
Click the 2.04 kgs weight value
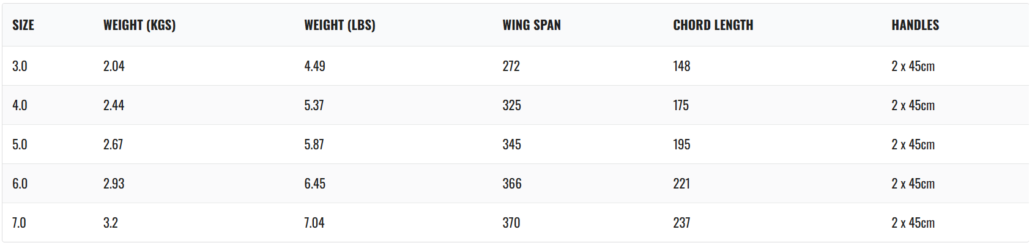tap(114, 66)
